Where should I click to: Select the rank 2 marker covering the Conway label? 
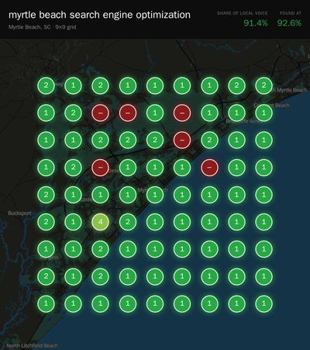point(46,85)
